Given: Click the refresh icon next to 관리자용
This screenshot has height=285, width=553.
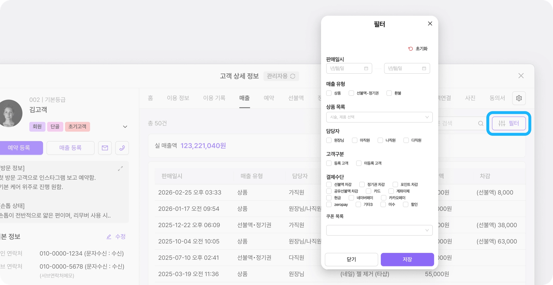Looking at the screenshot, I should point(293,76).
